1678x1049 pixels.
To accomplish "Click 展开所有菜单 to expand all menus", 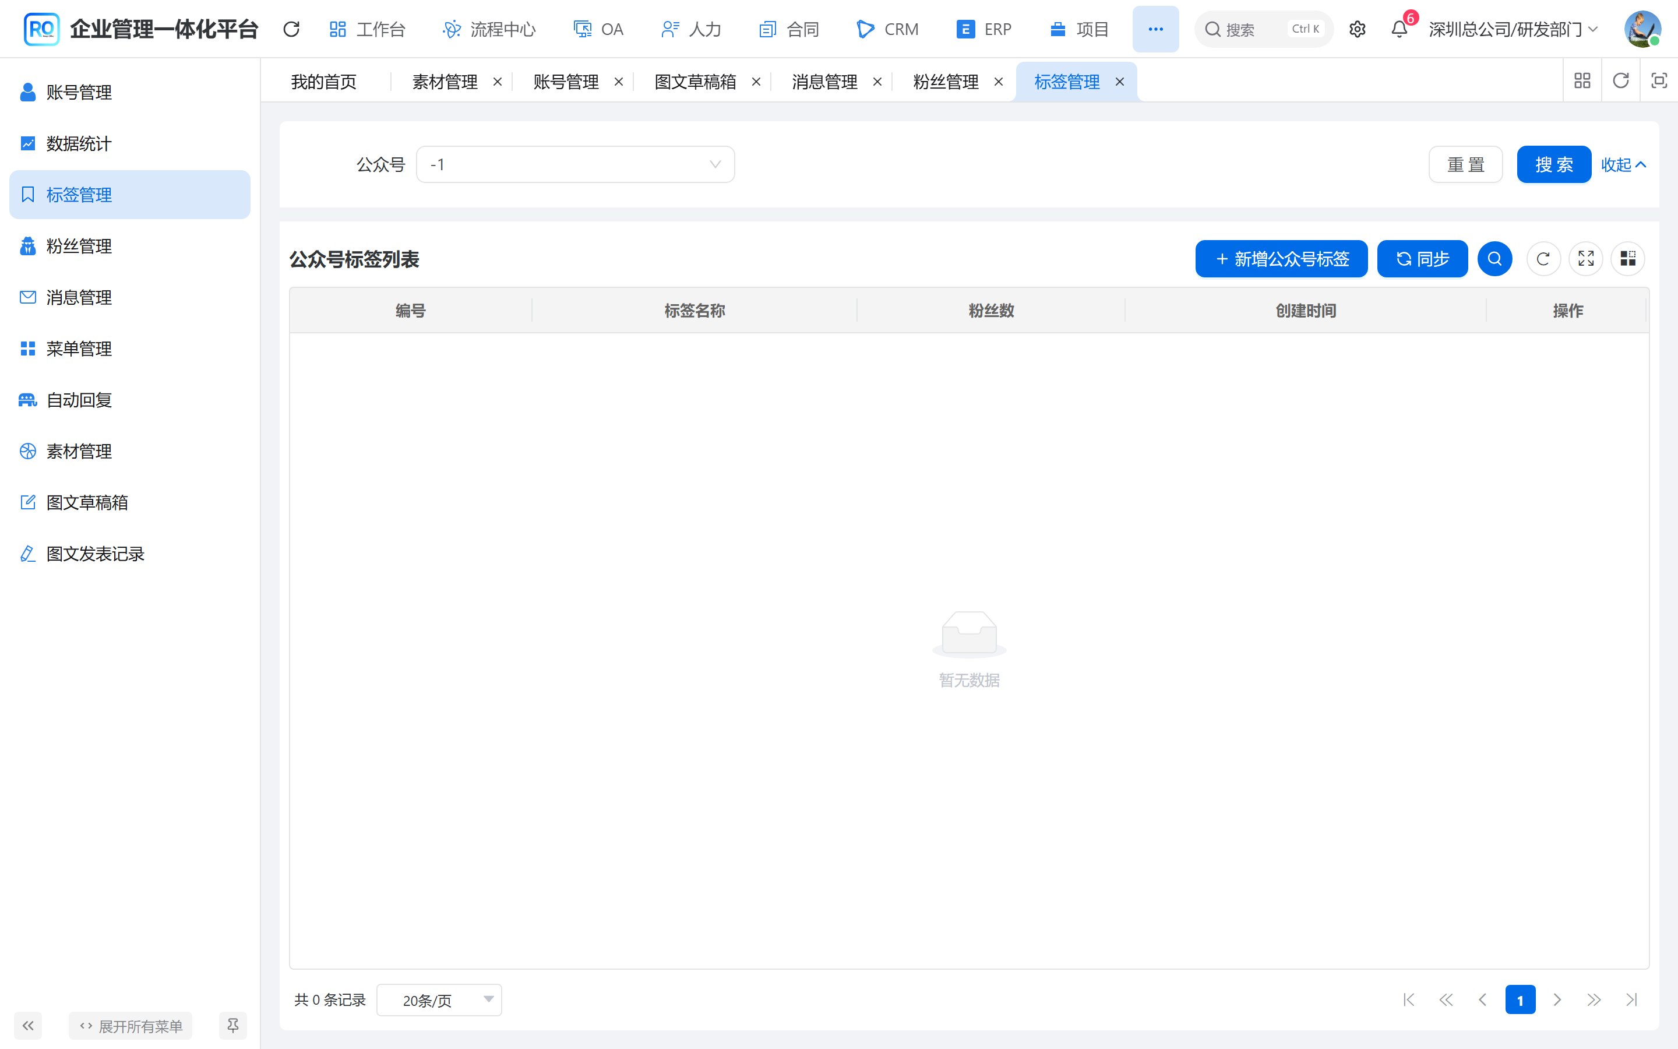I will point(131,1026).
